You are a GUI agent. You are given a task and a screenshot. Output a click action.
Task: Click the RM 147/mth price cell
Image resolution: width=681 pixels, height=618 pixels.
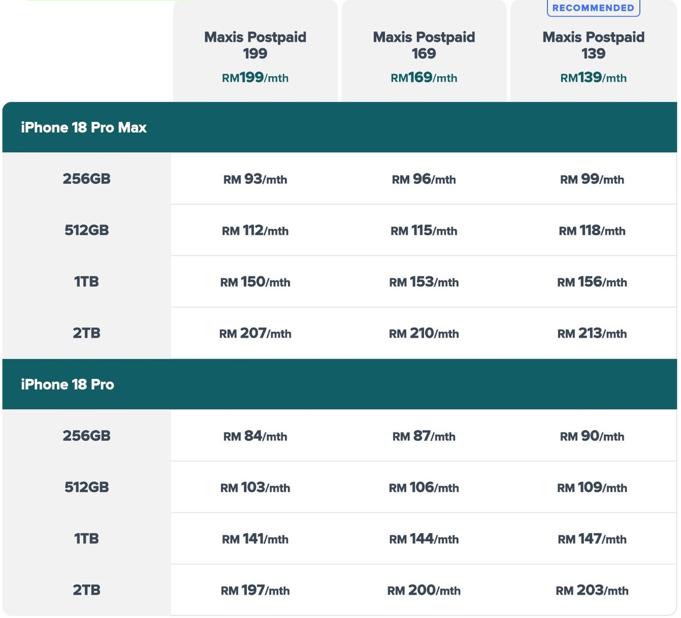[x=592, y=538]
